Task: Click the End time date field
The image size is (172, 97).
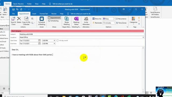Action: [x=29, y=44]
